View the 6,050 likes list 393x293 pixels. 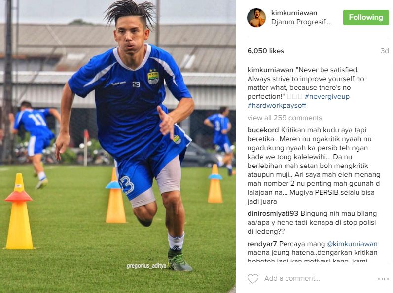pyautogui.click(x=266, y=51)
